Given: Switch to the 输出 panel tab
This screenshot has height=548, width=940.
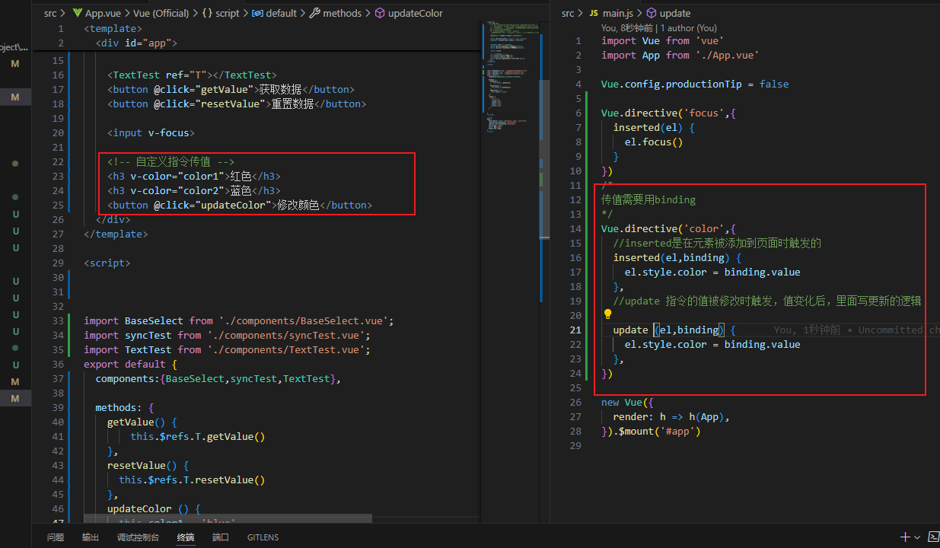Looking at the screenshot, I should (x=91, y=537).
